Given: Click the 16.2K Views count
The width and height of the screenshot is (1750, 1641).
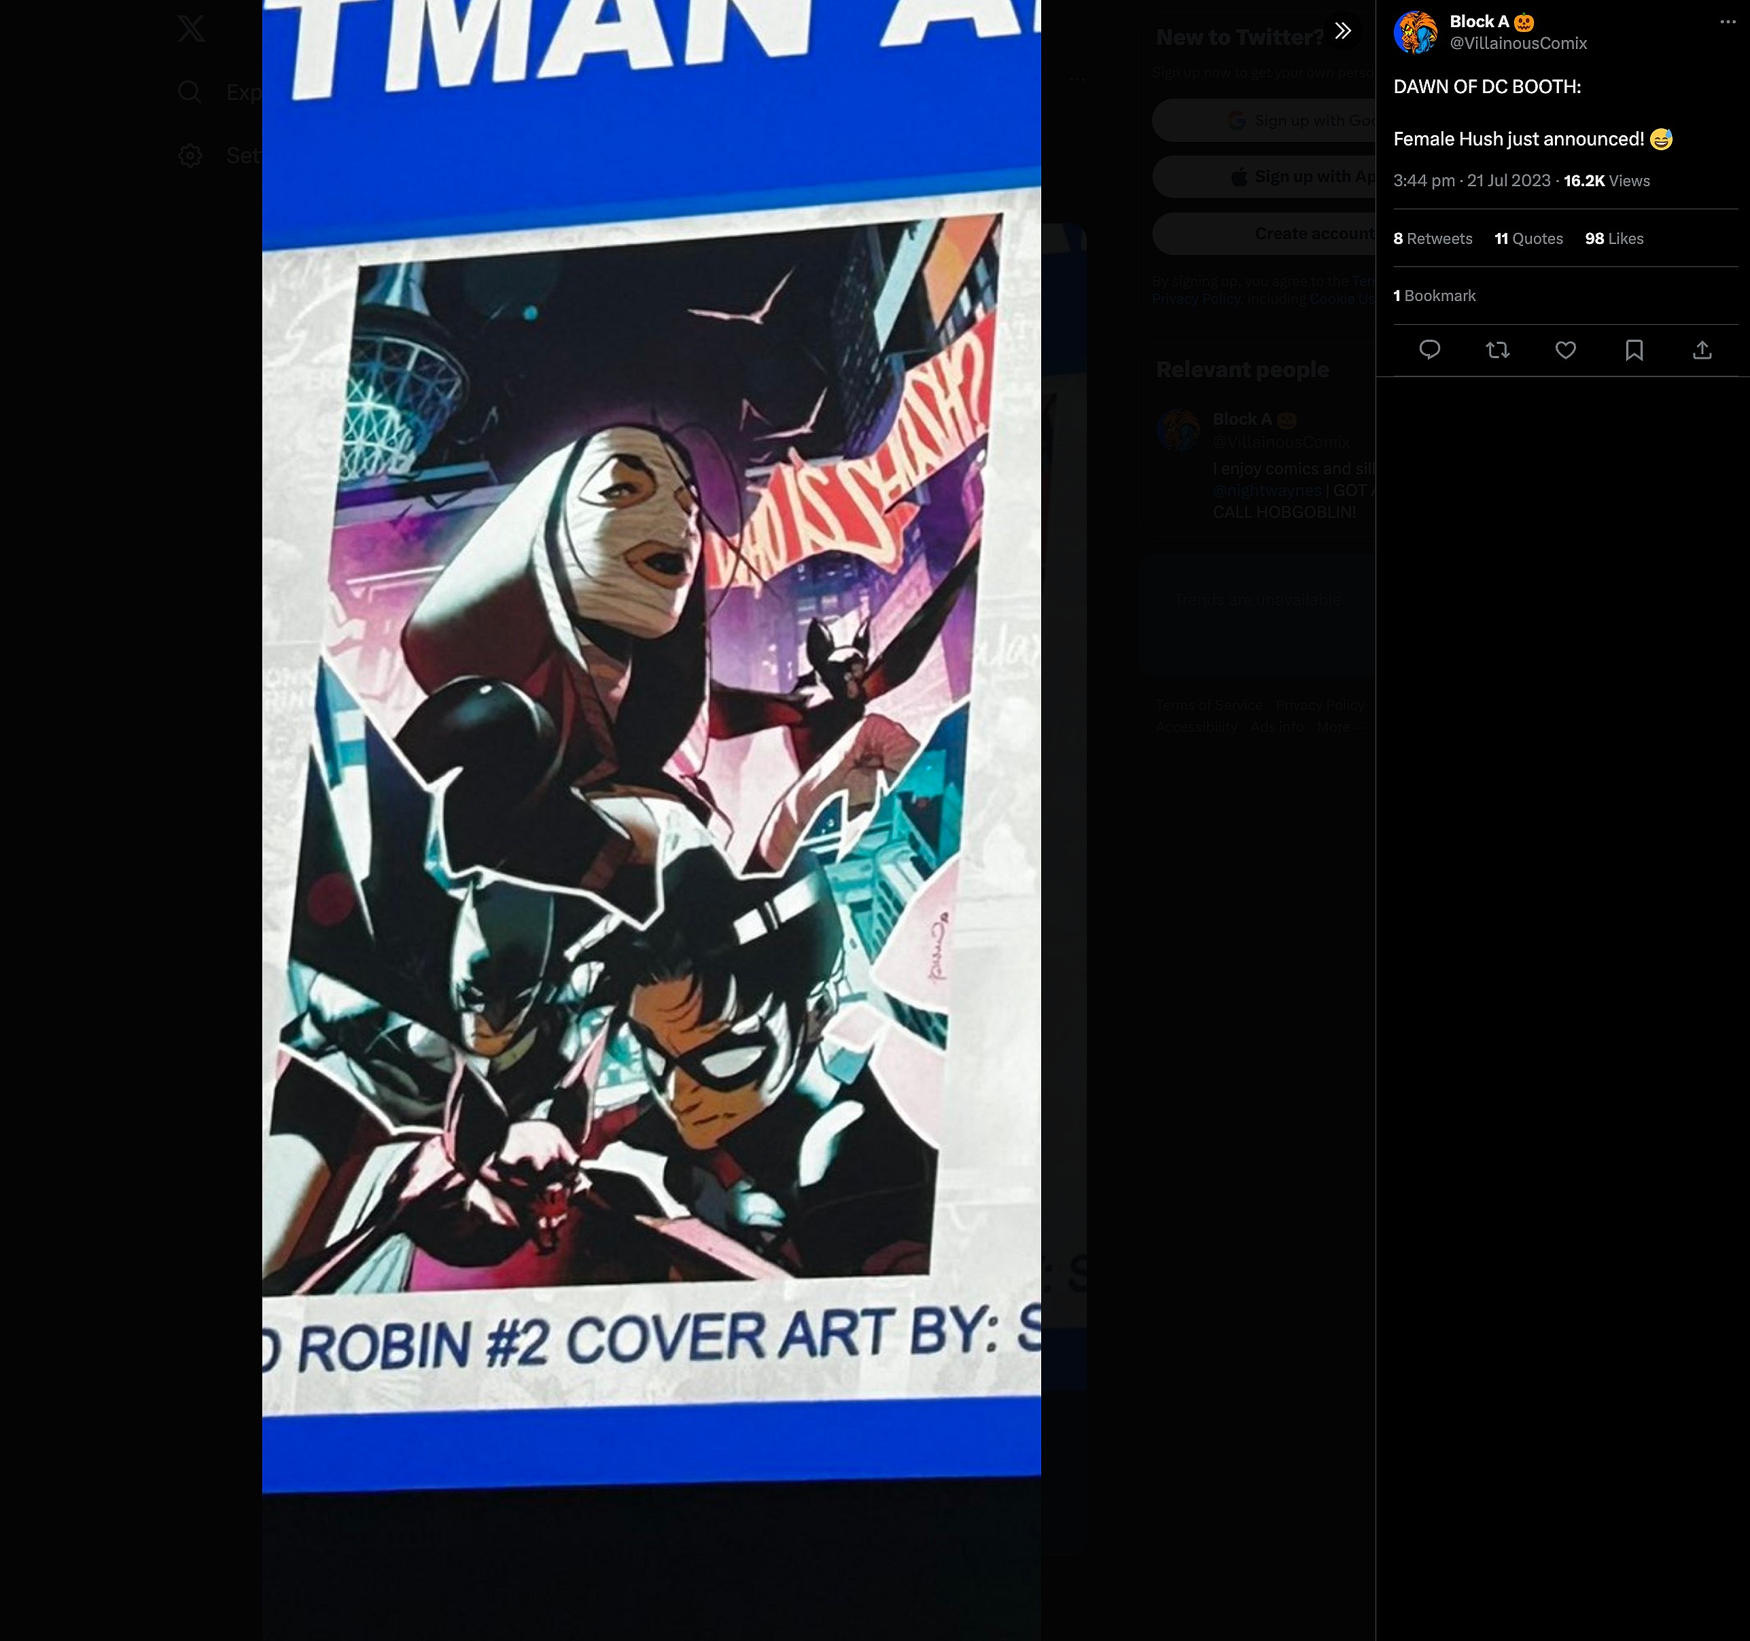Looking at the screenshot, I should coord(1606,181).
